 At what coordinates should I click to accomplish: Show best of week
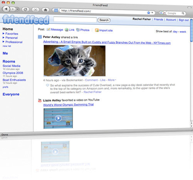point(183,32)
